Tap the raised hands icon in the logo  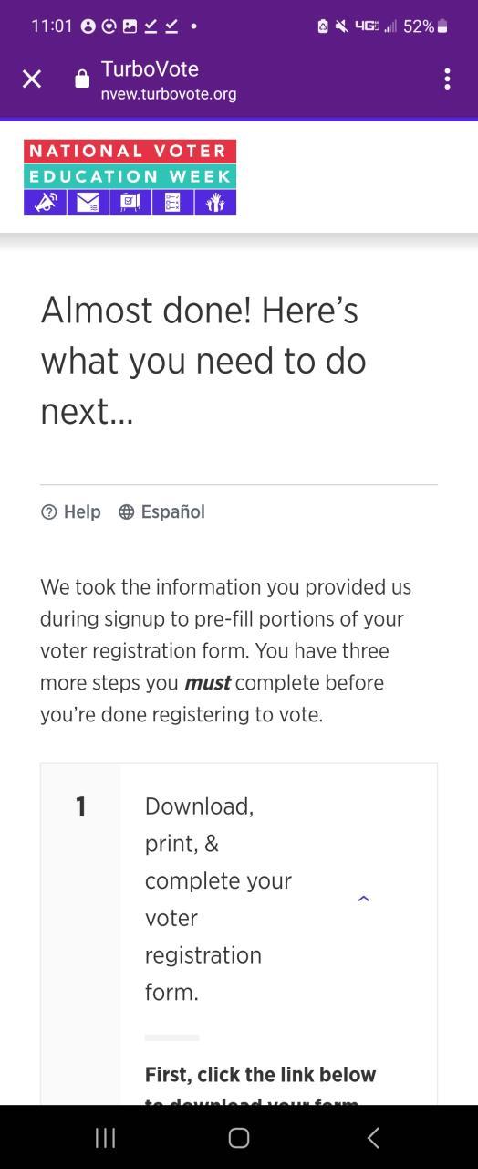pyautogui.click(x=215, y=202)
